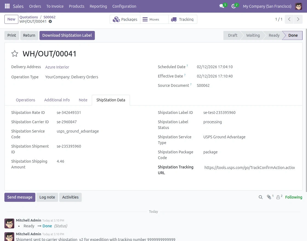Click Shipstation Label ID se-test-235395960
This screenshot has height=241, width=307.
pos(219,113)
